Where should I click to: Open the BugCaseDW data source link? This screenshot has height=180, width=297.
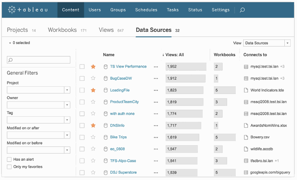click(x=121, y=79)
